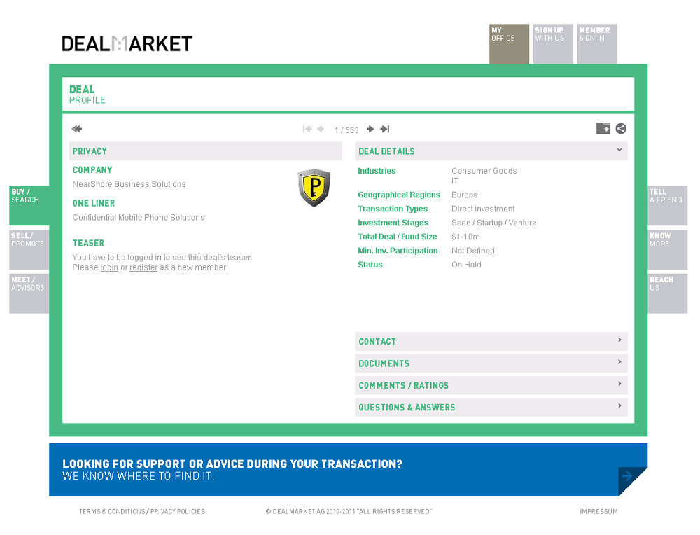Click the share icon

point(621,129)
